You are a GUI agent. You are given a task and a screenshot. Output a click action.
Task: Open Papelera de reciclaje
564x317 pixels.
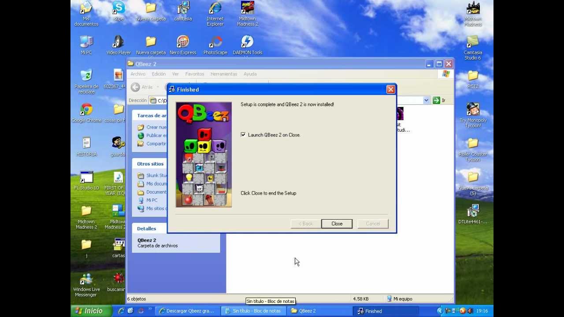click(x=86, y=81)
